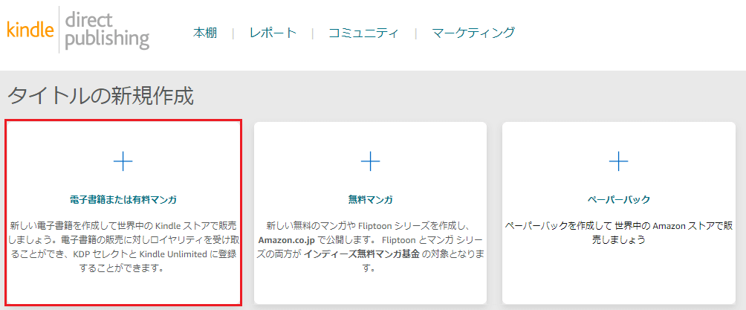
Task: Click the plus icon for ペーパーバック
Action: pyautogui.click(x=618, y=162)
